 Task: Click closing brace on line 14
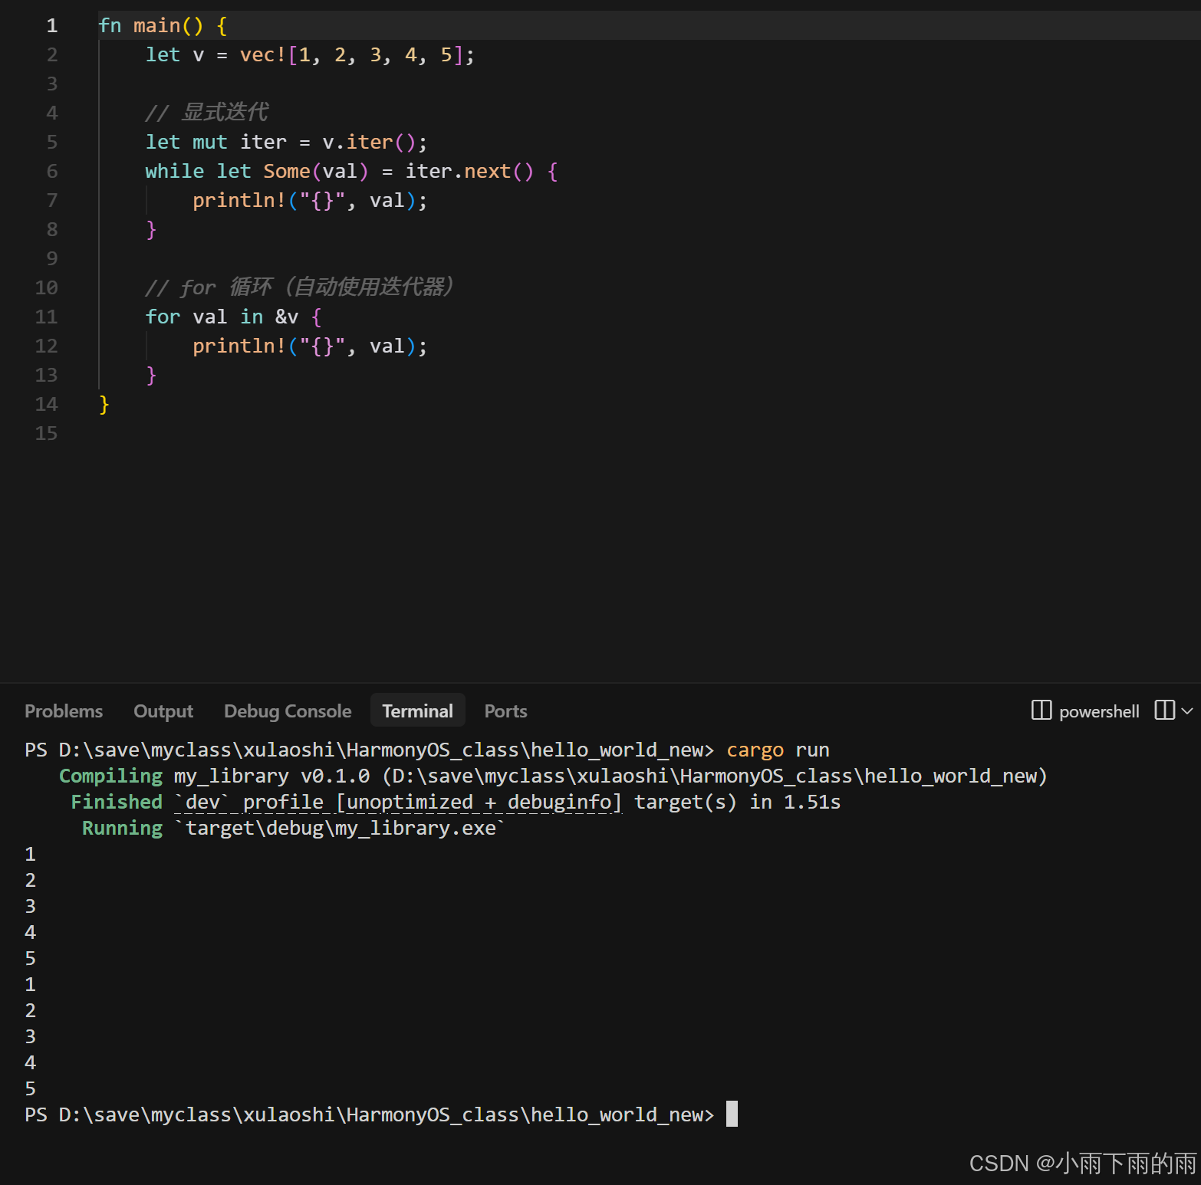tap(104, 404)
